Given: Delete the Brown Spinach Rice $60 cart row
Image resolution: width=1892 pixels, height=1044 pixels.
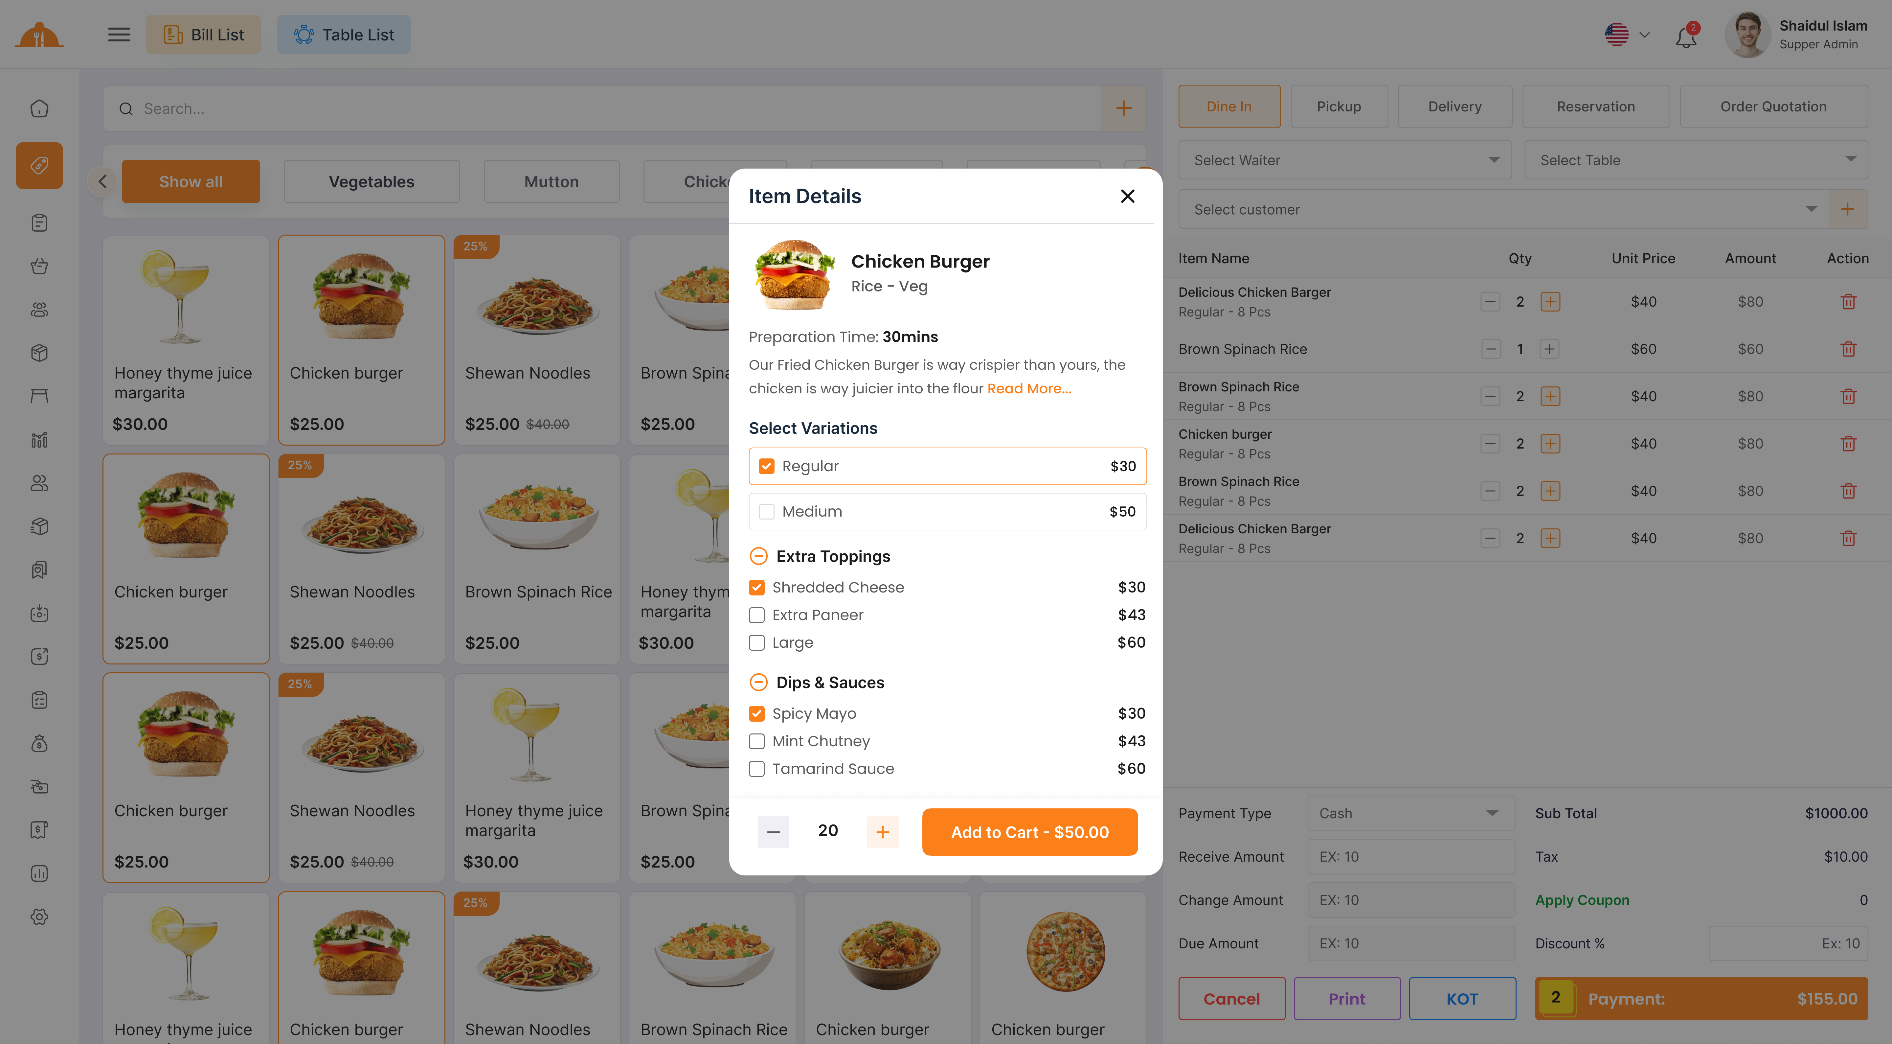Looking at the screenshot, I should (x=1848, y=349).
